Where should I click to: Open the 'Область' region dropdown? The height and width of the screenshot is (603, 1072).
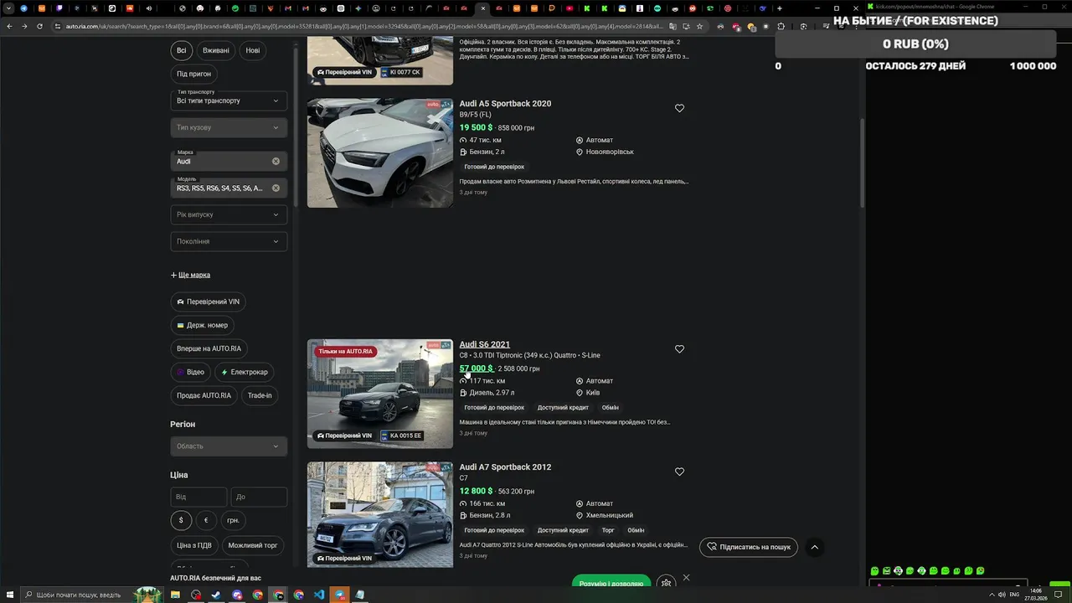pos(229,446)
